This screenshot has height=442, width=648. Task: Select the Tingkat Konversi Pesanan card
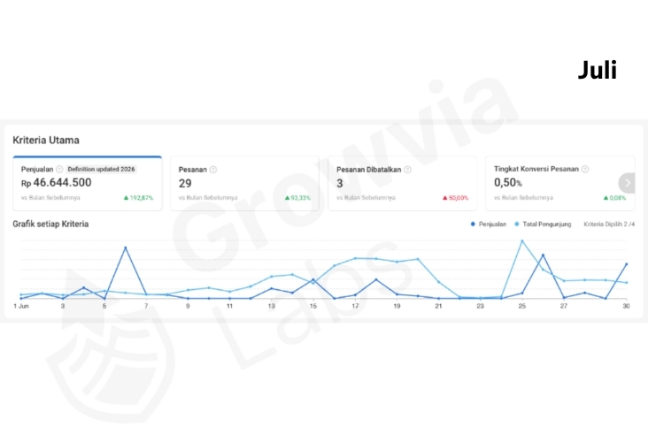coord(560,183)
